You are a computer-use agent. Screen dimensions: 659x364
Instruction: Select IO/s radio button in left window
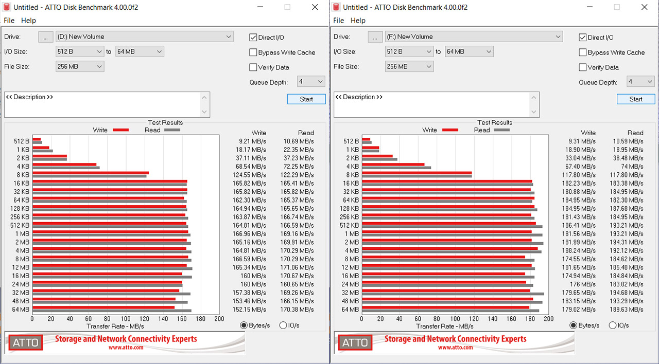tap(283, 325)
